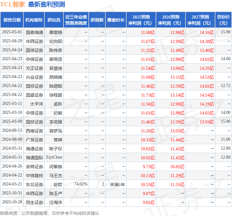Click 13.03亿 in the 龚梦泓 row
Viewport: 232px width, 216px height.
coord(177,131)
